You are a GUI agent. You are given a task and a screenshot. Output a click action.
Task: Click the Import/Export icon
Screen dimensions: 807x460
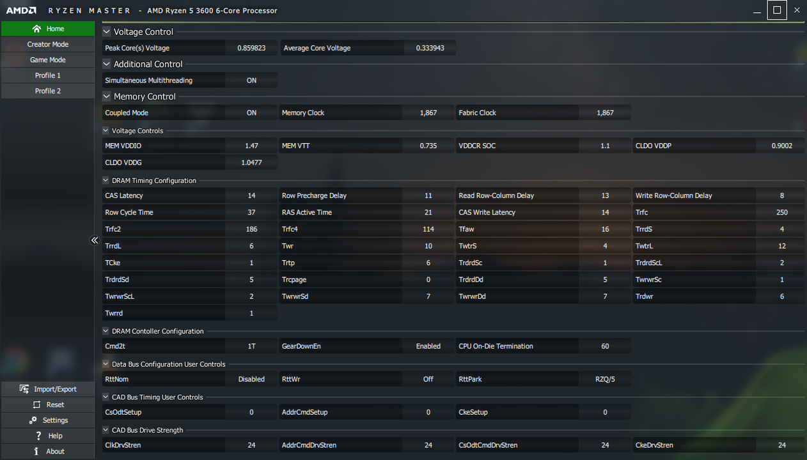click(24, 389)
